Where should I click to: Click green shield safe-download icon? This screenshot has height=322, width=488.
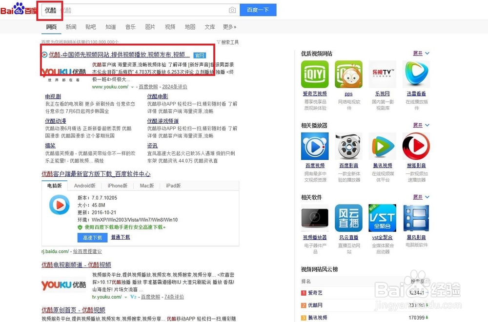click(80, 227)
